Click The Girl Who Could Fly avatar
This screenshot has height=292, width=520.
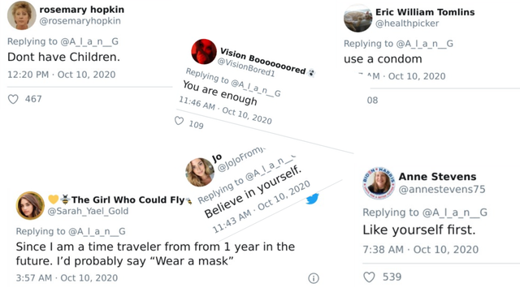30,205
